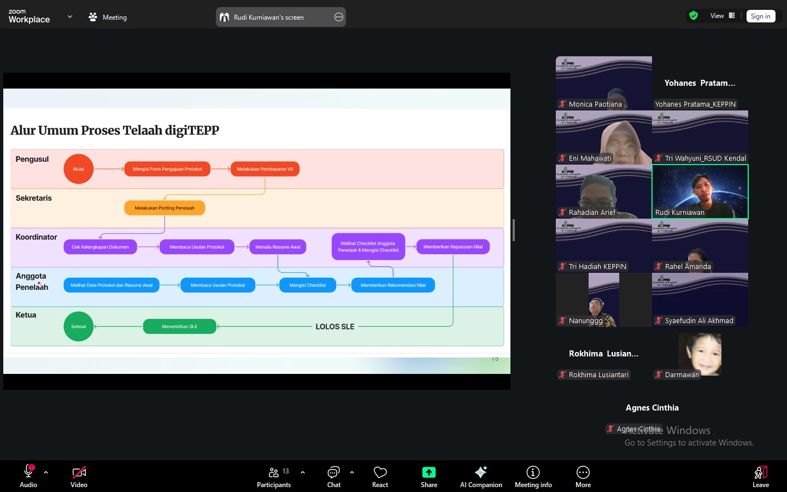Turn on camera with Video button
The width and height of the screenshot is (787, 492).
point(79,477)
